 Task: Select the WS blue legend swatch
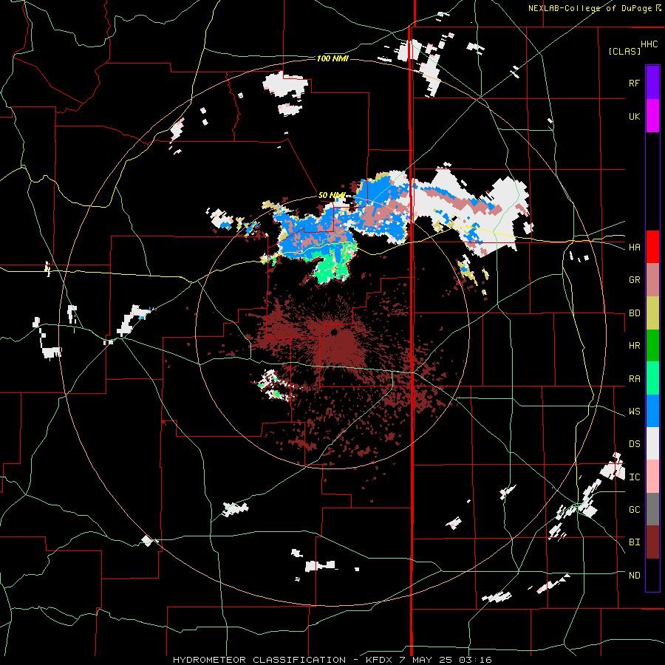652,411
